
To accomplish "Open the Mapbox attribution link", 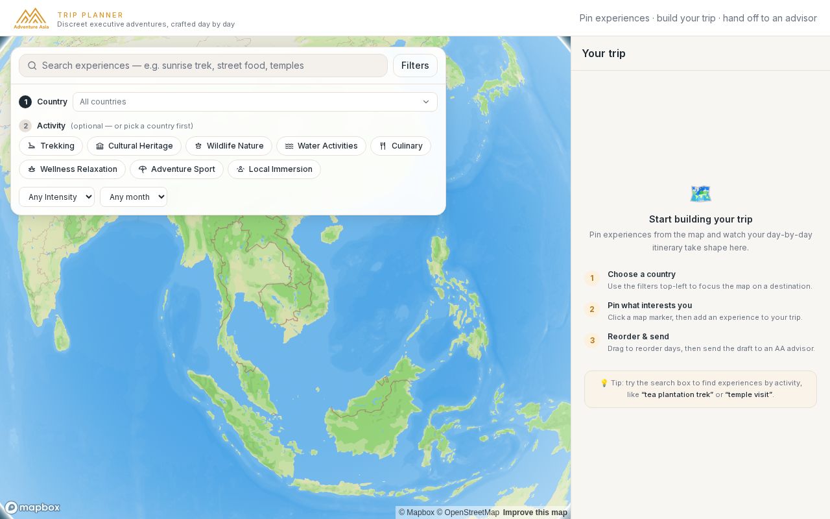I will click(416, 513).
